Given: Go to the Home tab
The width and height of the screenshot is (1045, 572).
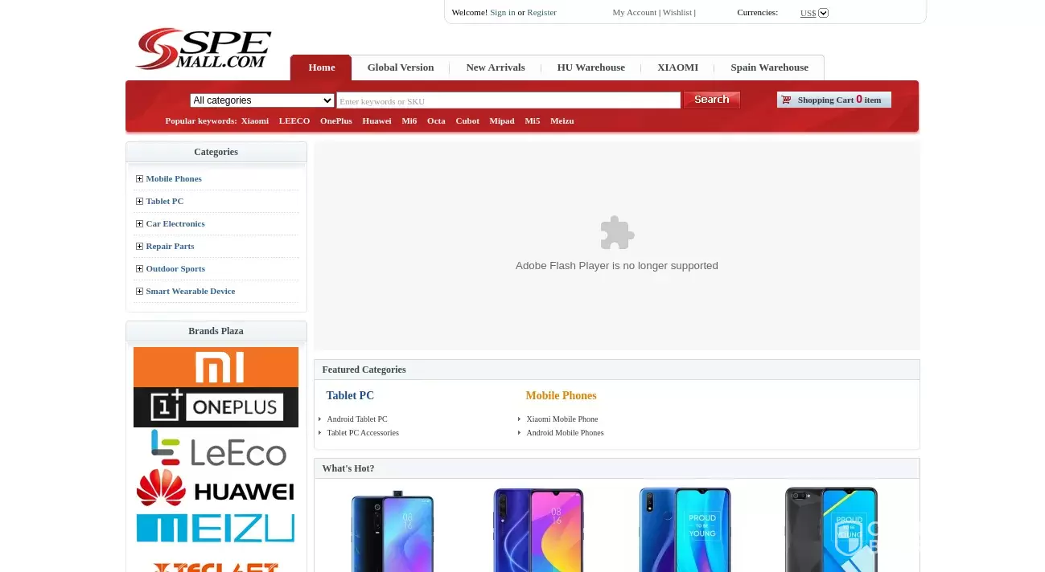Looking at the screenshot, I should coord(321,67).
